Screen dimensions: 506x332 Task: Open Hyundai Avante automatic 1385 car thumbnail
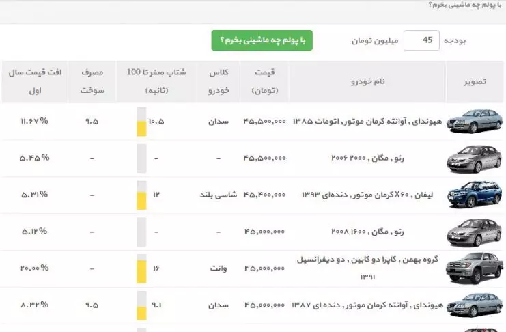click(475, 122)
